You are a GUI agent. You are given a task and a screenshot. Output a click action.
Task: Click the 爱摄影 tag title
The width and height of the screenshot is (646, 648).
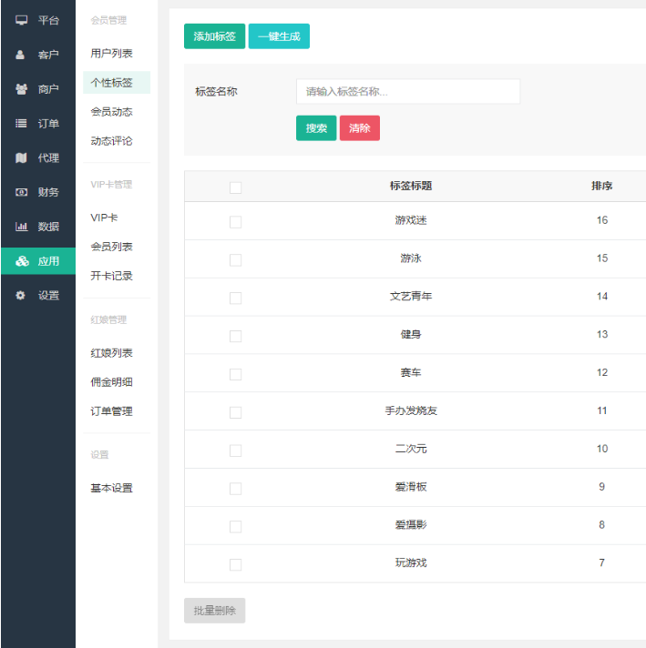pos(411,525)
